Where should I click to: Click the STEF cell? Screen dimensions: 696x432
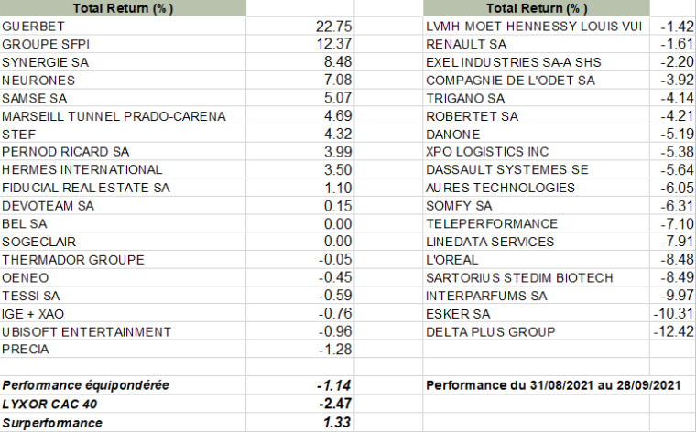coord(123,135)
